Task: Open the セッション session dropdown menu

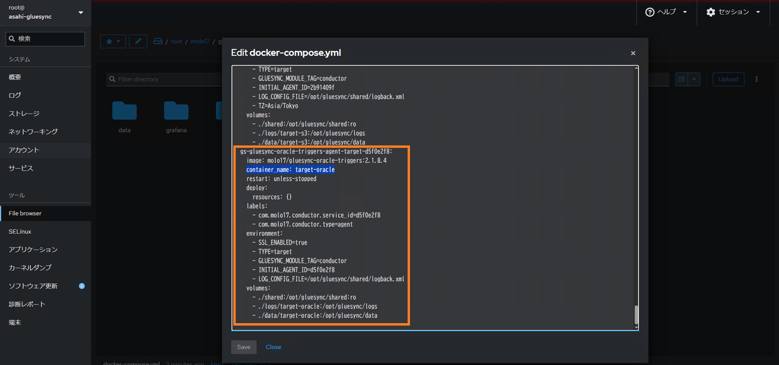Action: tap(733, 12)
